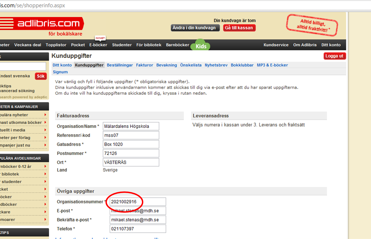Click the Land value 'Sverige'
This screenshot has width=371, height=239.
pyautogui.click(x=110, y=170)
